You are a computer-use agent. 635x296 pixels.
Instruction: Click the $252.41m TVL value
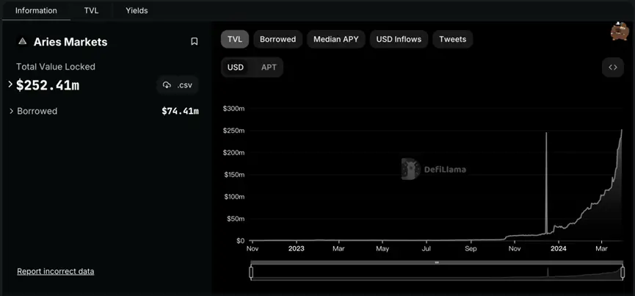click(48, 85)
